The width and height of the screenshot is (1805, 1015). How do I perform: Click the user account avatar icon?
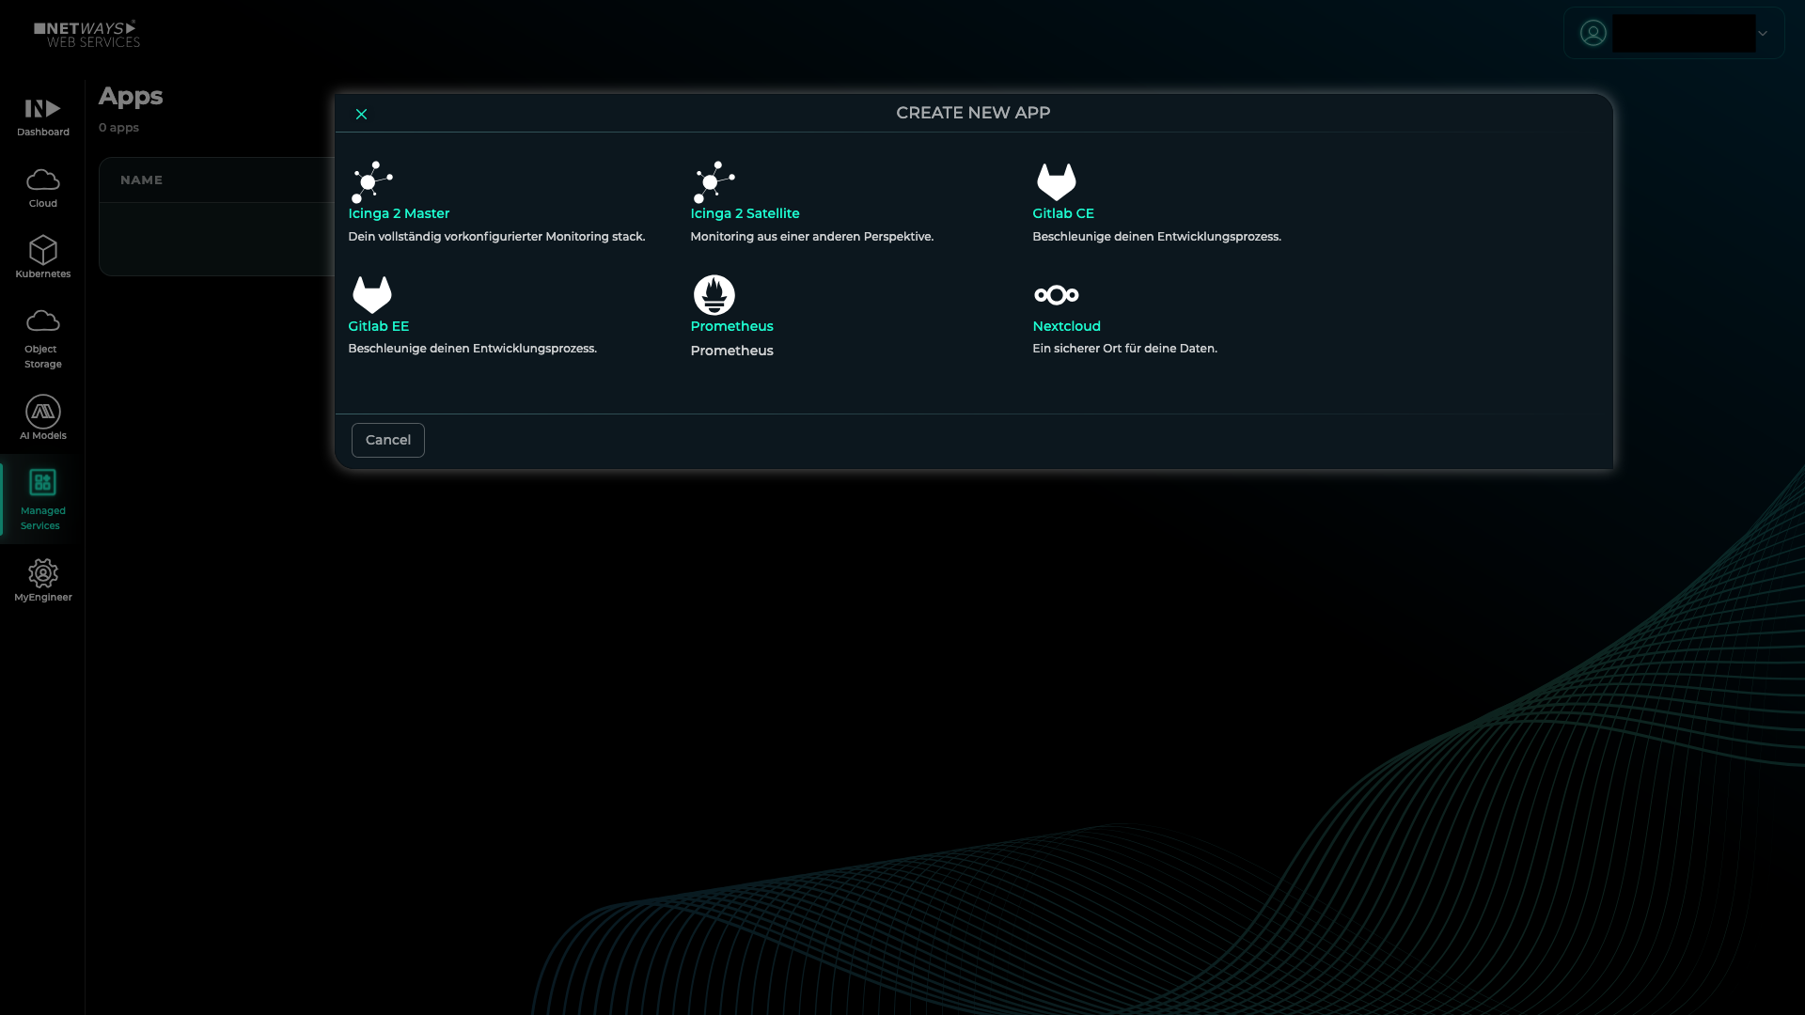pos(1593,33)
